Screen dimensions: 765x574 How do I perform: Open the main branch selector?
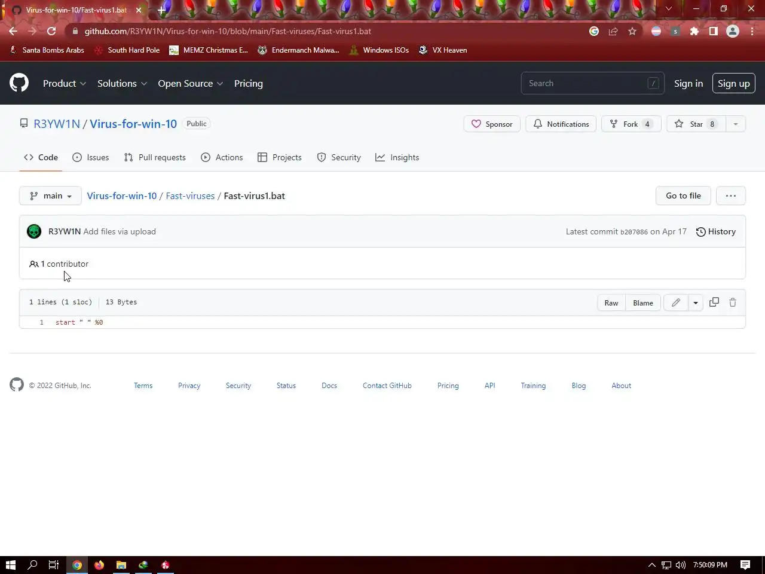tap(50, 196)
